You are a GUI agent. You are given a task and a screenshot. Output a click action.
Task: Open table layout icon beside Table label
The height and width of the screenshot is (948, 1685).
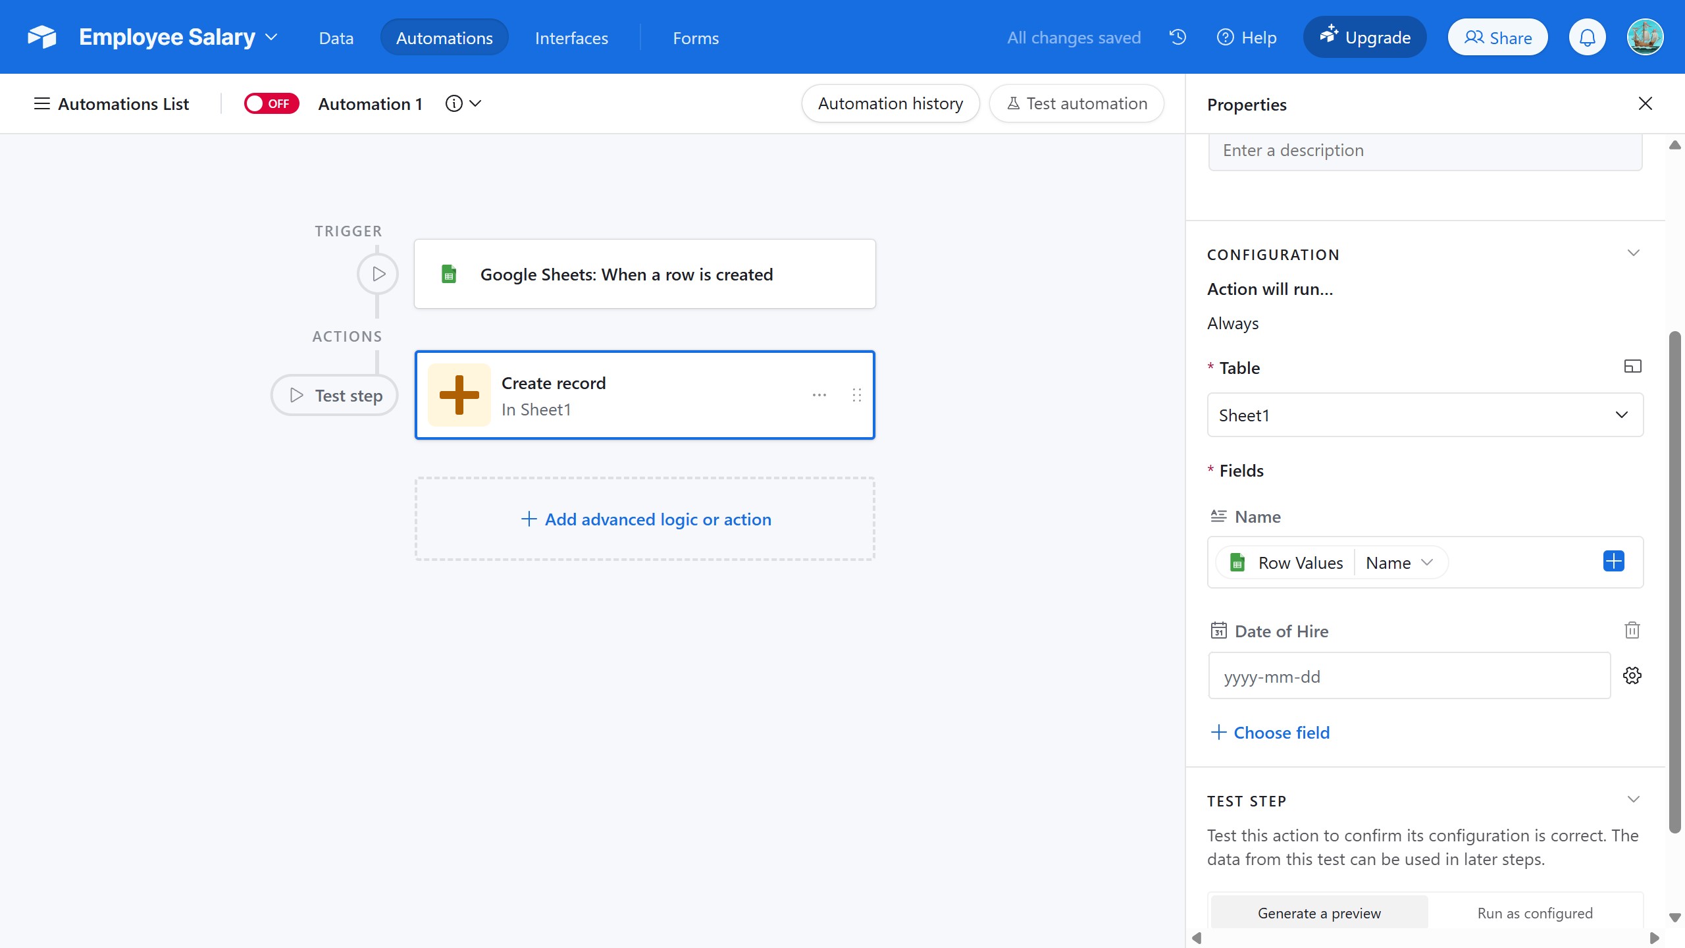1632,367
